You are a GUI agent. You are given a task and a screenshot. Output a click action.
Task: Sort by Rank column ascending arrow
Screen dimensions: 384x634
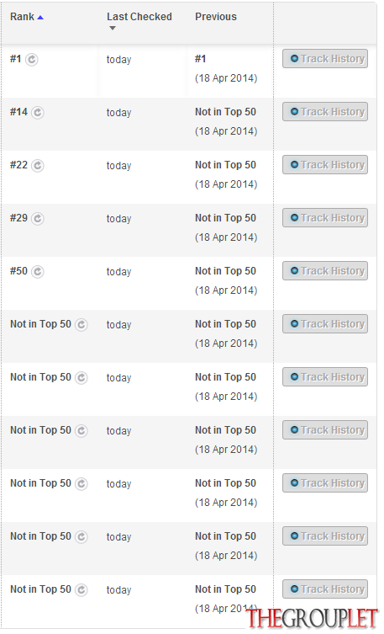pos(40,18)
